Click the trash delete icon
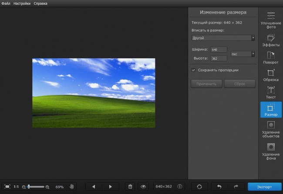The height and width of the screenshot is (194, 283). 130,187
